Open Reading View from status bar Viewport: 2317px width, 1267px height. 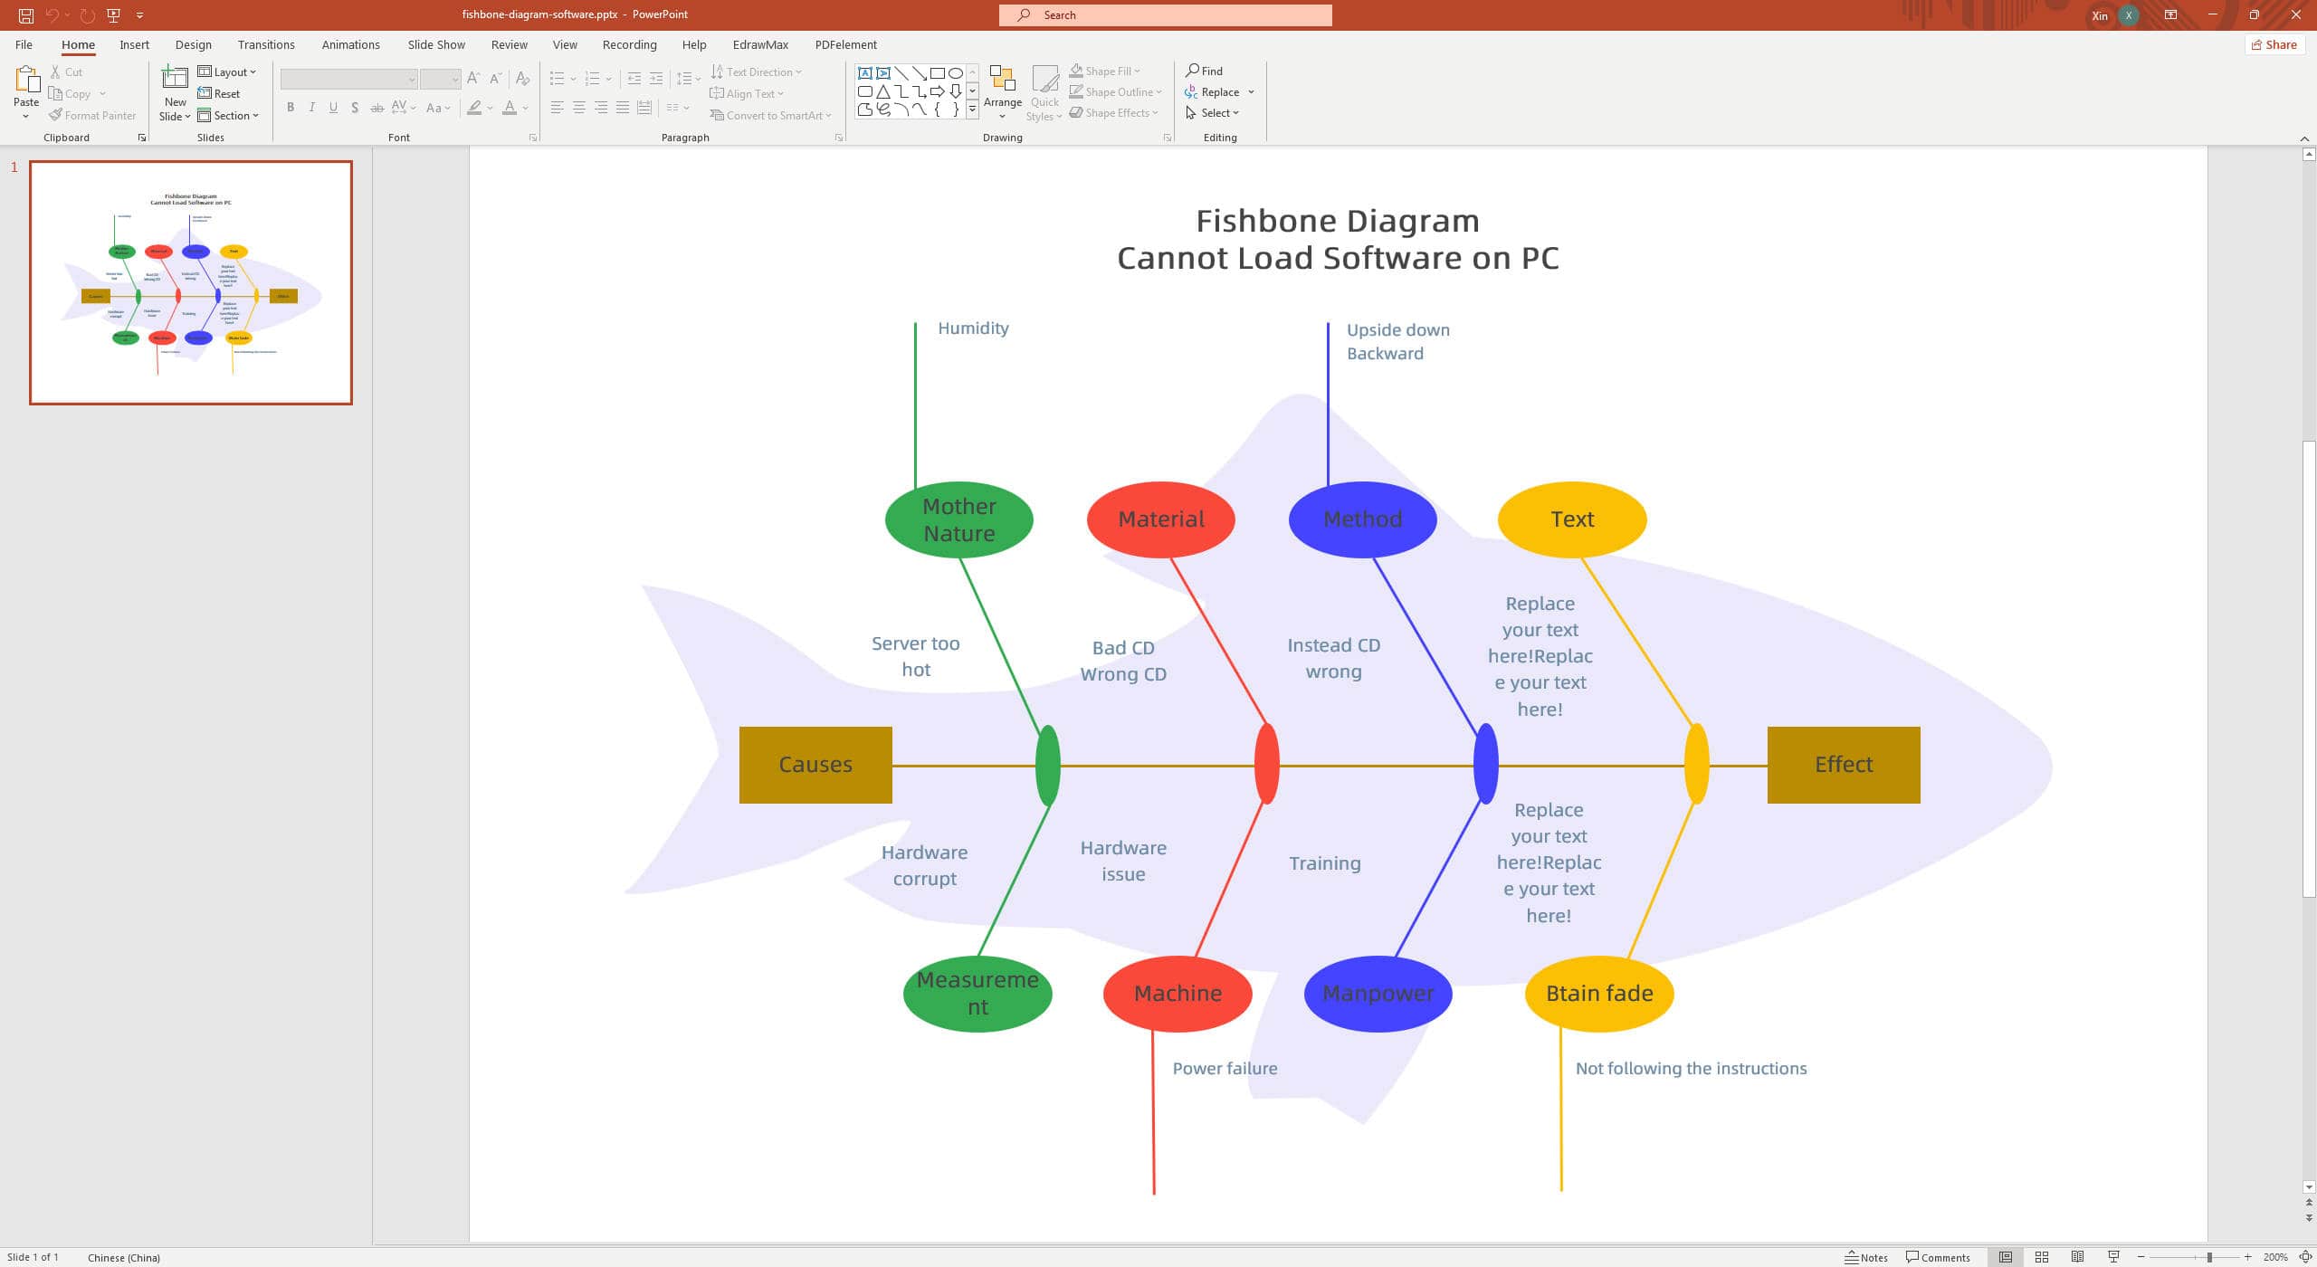(2078, 1257)
